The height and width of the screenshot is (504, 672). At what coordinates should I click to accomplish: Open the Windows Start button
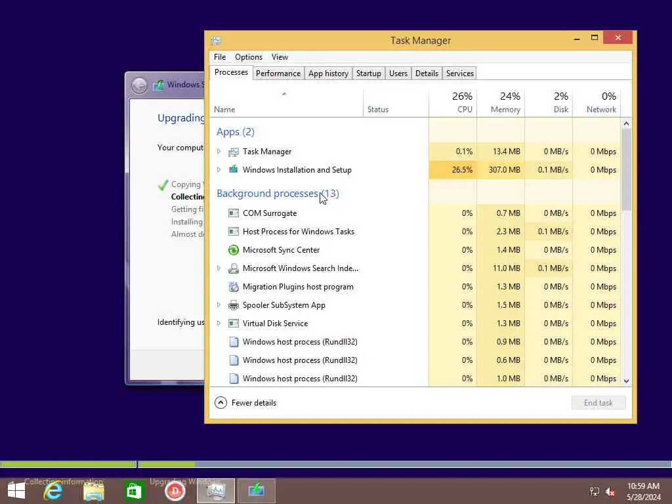tap(16, 491)
